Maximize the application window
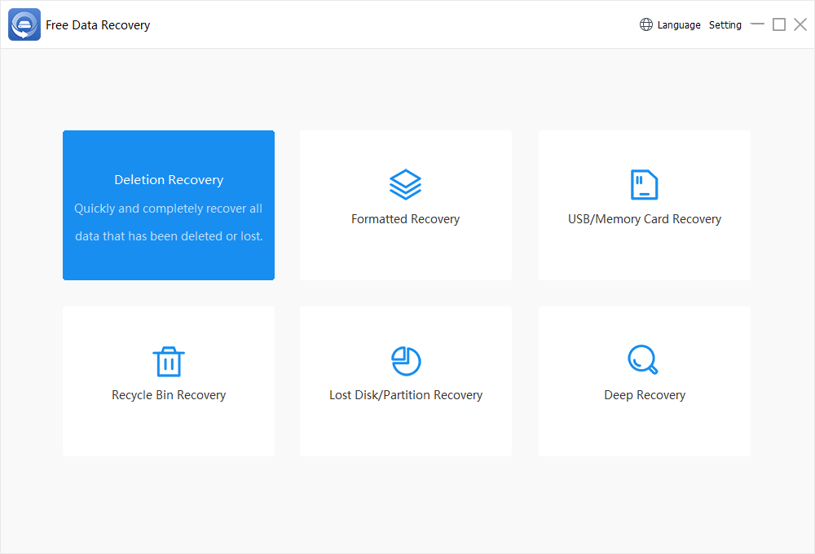Viewport: 815px width, 554px height. 779,24
